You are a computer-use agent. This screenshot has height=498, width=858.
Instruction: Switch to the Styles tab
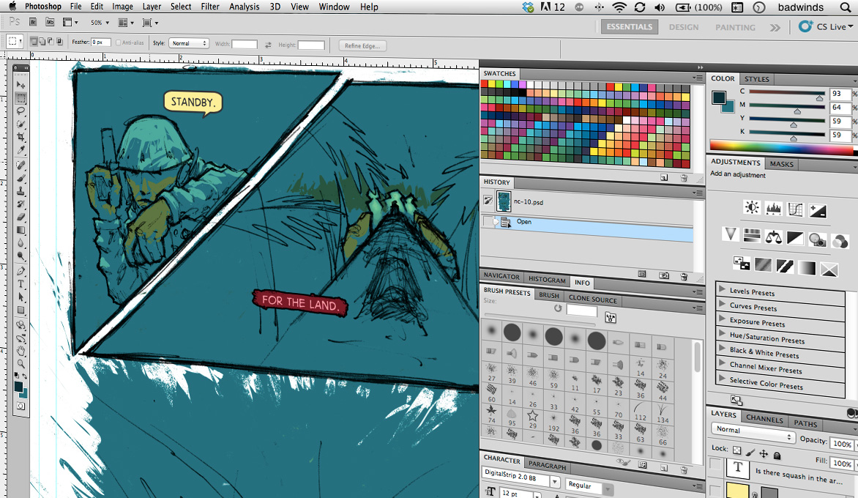pos(756,79)
